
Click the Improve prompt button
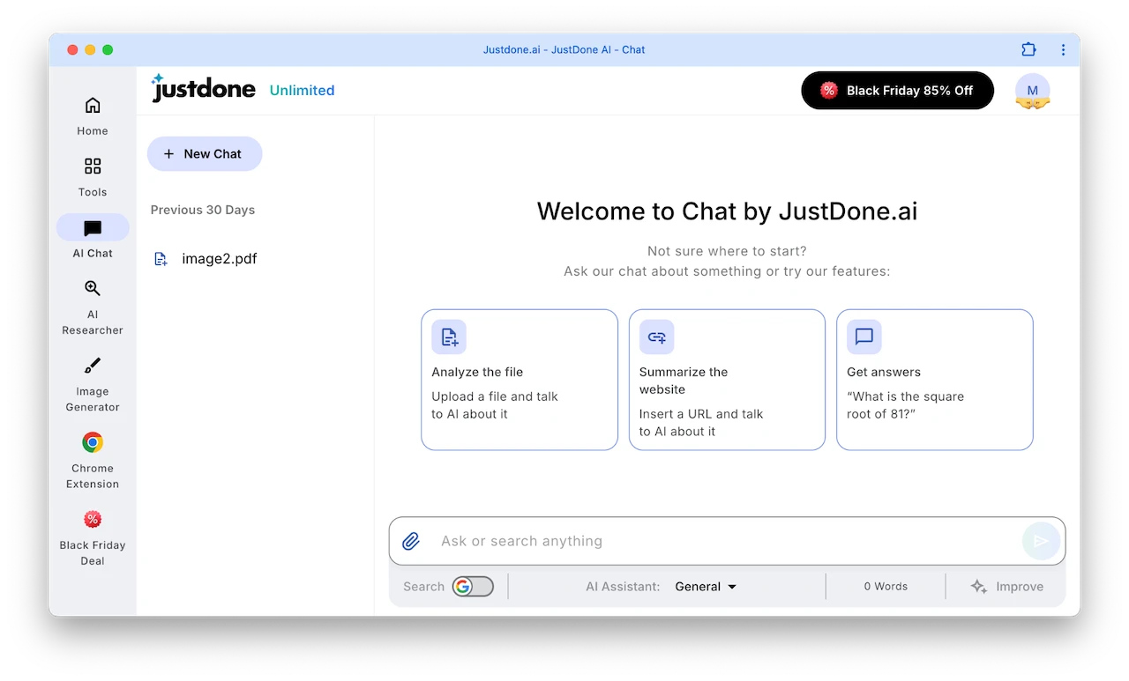tap(1007, 587)
